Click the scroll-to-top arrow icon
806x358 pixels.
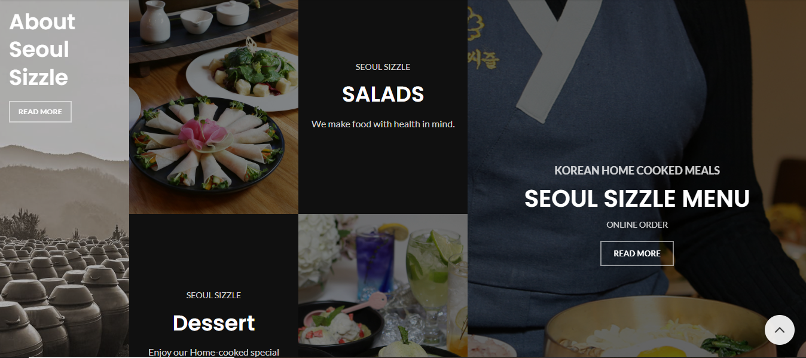(779, 330)
